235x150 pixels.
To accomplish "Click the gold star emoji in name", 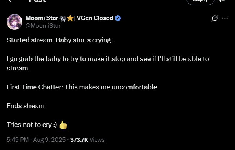I will click(x=70, y=18).
